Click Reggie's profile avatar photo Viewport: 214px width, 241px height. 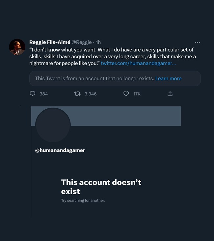pyautogui.click(x=17, y=47)
